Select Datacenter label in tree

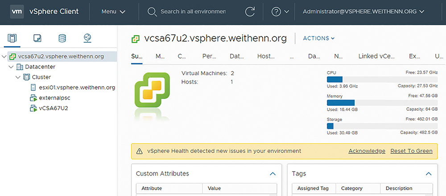[x=40, y=67]
